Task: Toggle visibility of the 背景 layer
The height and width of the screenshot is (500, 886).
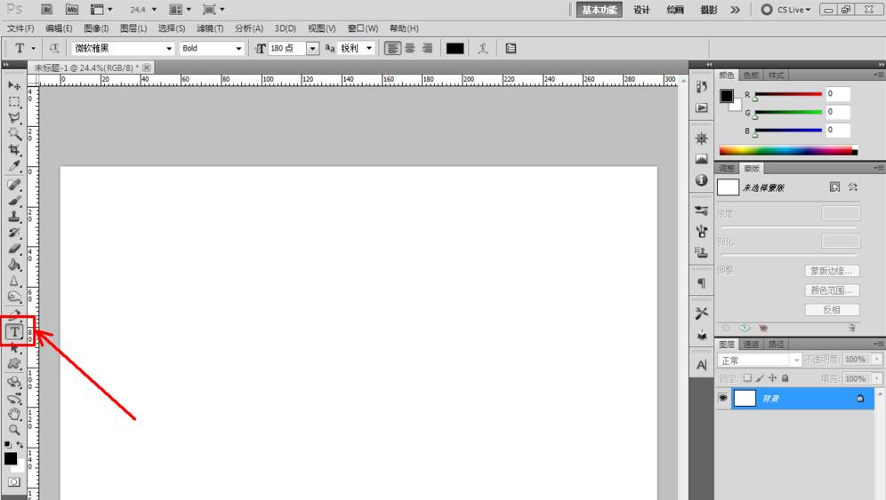Action: point(722,398)
